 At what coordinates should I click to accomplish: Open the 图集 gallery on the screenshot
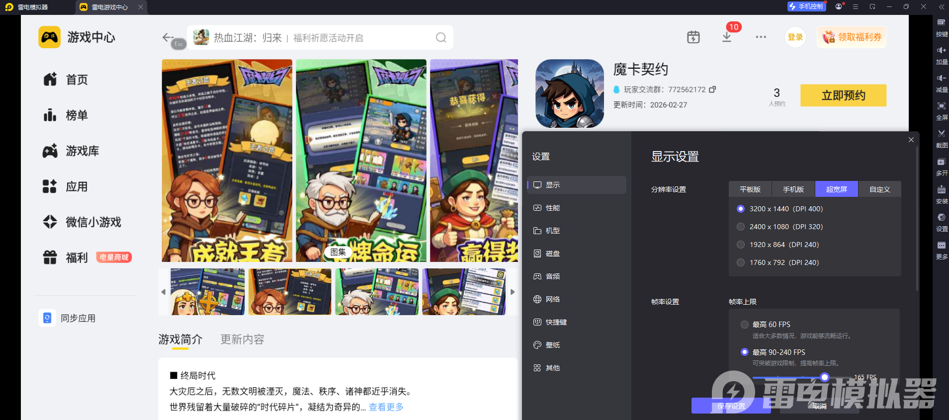click(338, 252)
